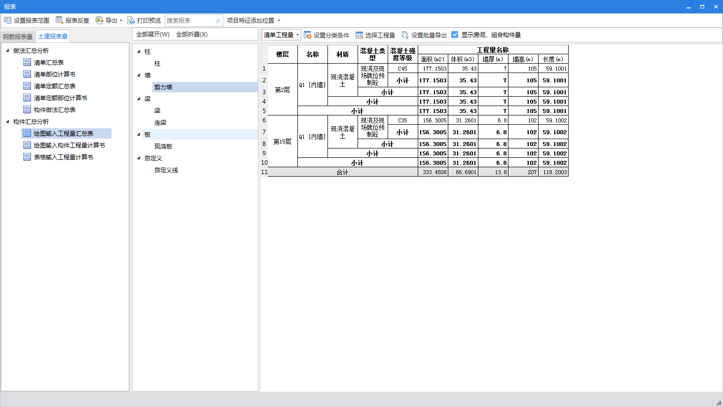Viewport: 723px width, 407px height.
Task: Click the report icon beside 清单部位计算书
Action: pyautogui.click(x=27, y=74)
